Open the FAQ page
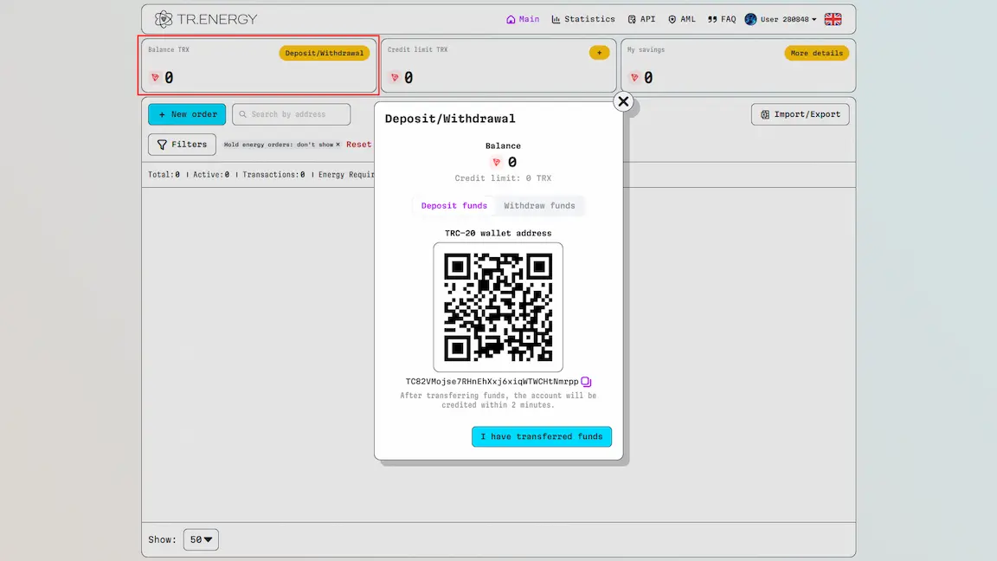997x561 pixels. (722, 19)
